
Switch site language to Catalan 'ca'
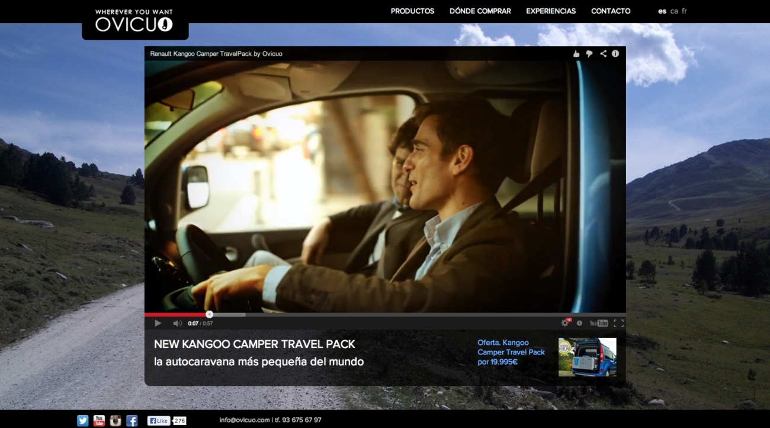674,11
